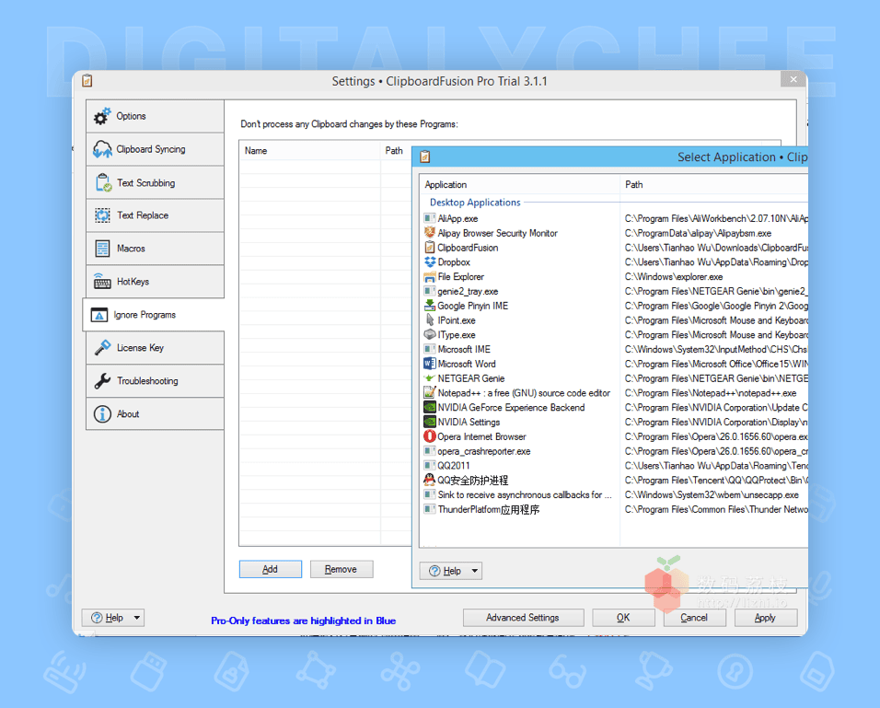Click the Add button
The image size is (880, 708).
point(271,569)
